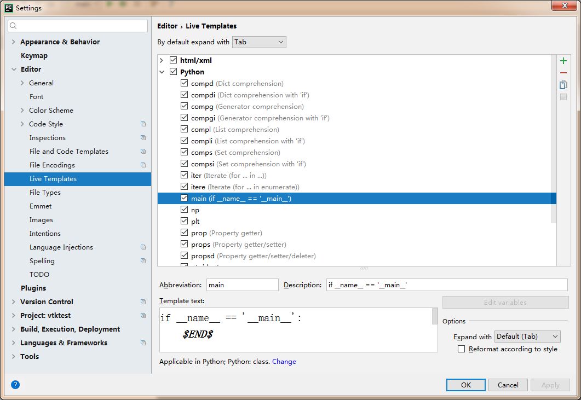The image size is (581, 400).
Task: Enable Reformat according to style
Action: click(461, 349)
